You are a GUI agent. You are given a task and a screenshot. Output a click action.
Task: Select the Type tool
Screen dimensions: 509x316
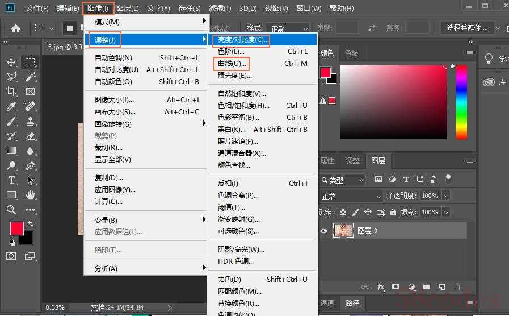(11, 180)
